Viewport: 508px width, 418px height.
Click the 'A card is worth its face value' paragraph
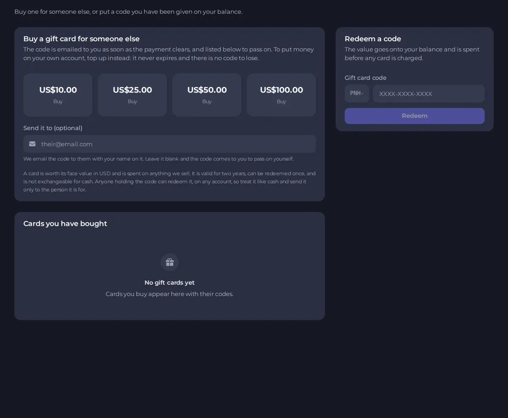[x=169, y=181]
